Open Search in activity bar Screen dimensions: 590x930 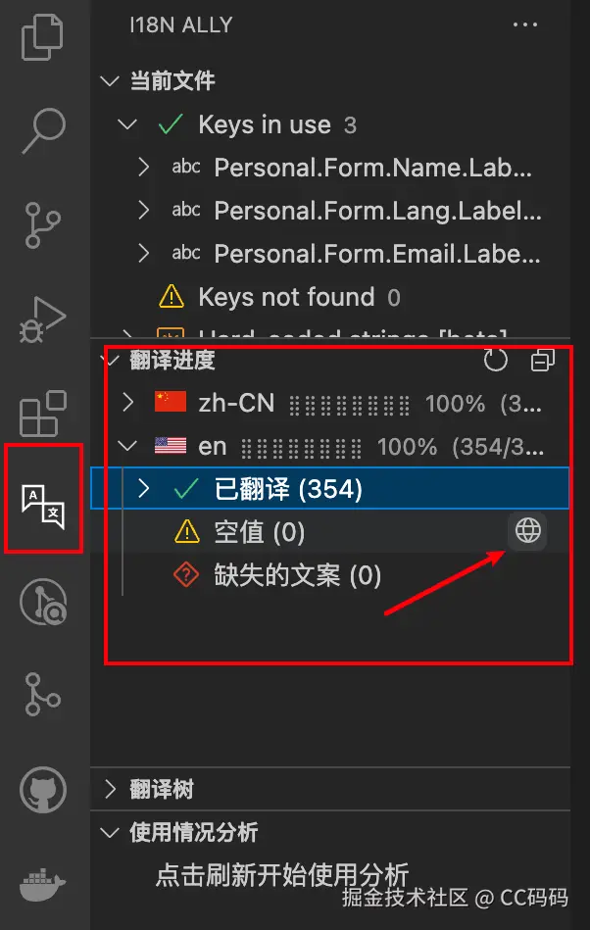pyautogui.click(x=44, y=130)
